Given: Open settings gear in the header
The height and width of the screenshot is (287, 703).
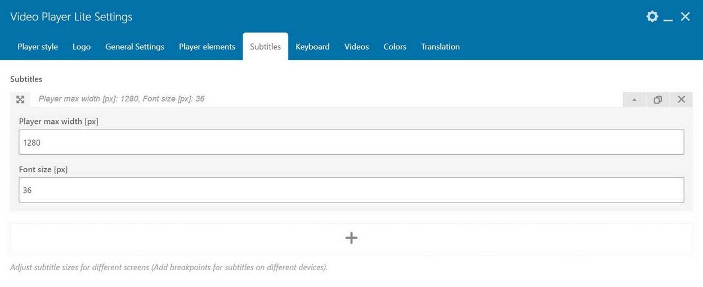Looking at the screenshot, I should [x=652, y=17].
